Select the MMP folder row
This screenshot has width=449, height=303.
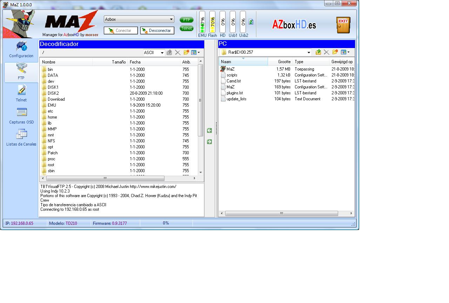(x=119, y=129)
